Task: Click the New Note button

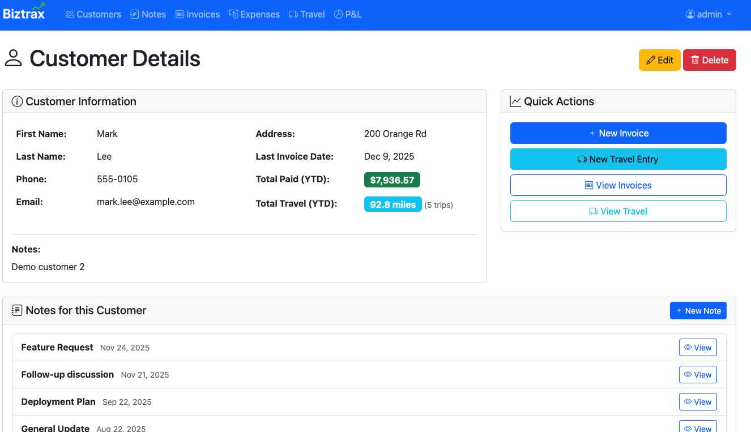Action: pyautogui.click(x=698, y=310)
